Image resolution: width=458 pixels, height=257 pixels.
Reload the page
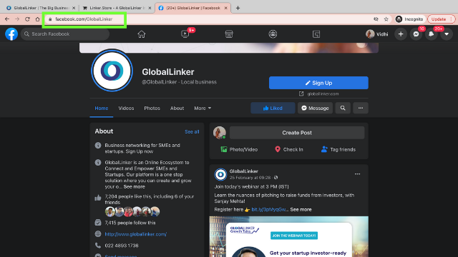tap(27, 19)
